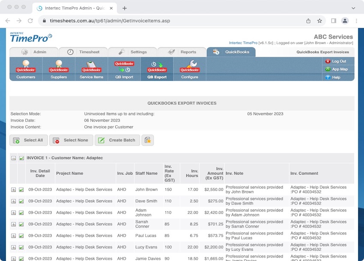Click browser forward arrow
The width and height of the screenshot is (364, 261).
19,21
